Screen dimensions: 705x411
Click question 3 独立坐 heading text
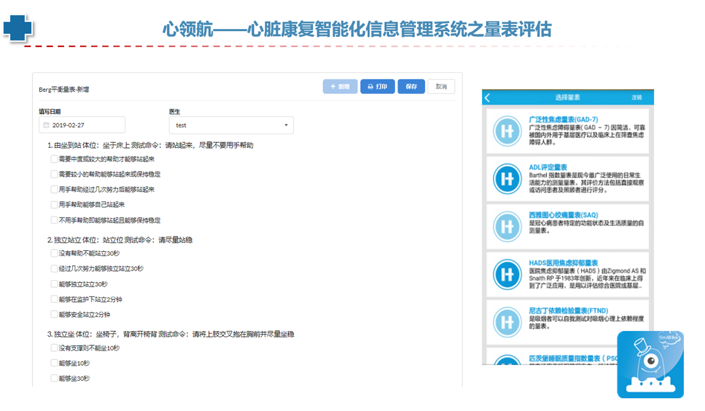click(x=171, y=334)
